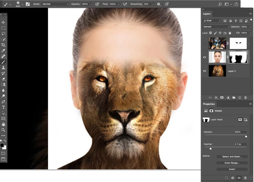Select the Move tool
The height and width of the screenshot is (182, 254).
[3, 22]
